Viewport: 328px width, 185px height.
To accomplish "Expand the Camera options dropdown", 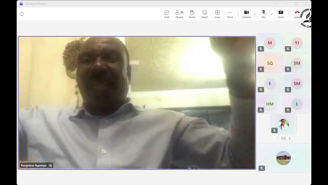I will [254, 14].
